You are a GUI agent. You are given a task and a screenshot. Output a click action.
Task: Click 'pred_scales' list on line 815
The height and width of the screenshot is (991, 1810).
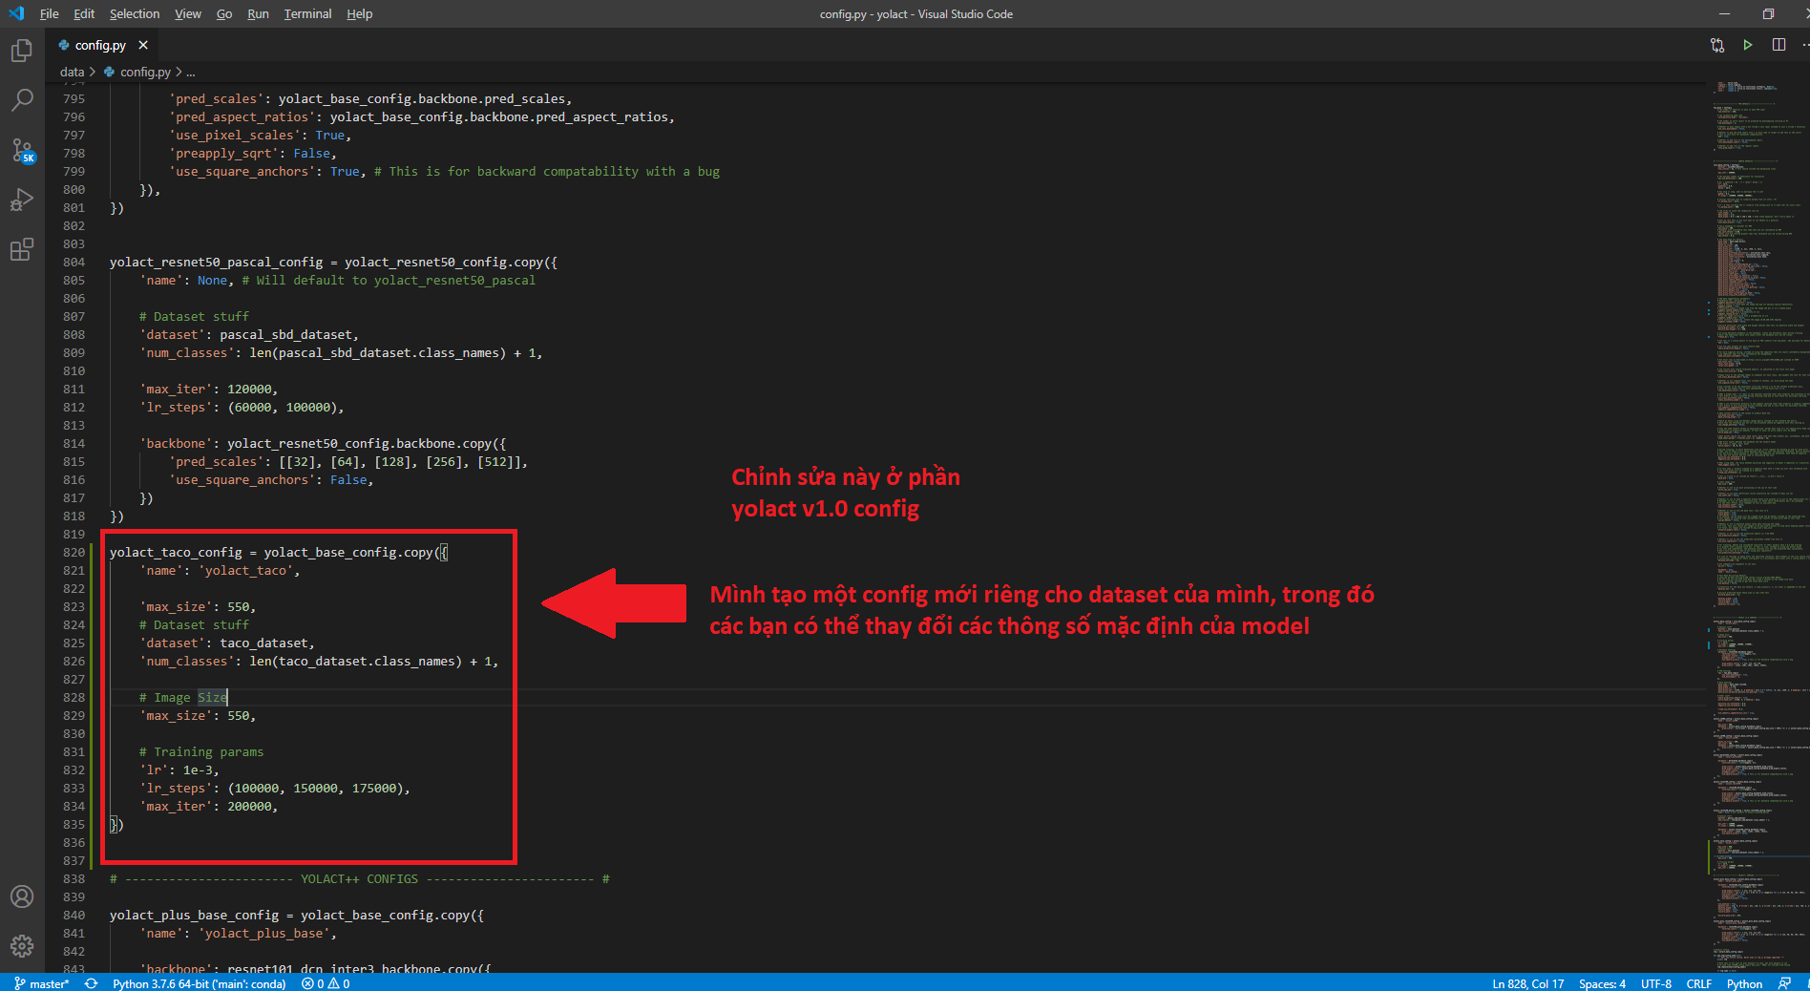tap(401, 461)
